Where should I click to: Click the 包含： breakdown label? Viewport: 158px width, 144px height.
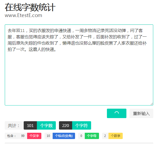tap(12, 136)
